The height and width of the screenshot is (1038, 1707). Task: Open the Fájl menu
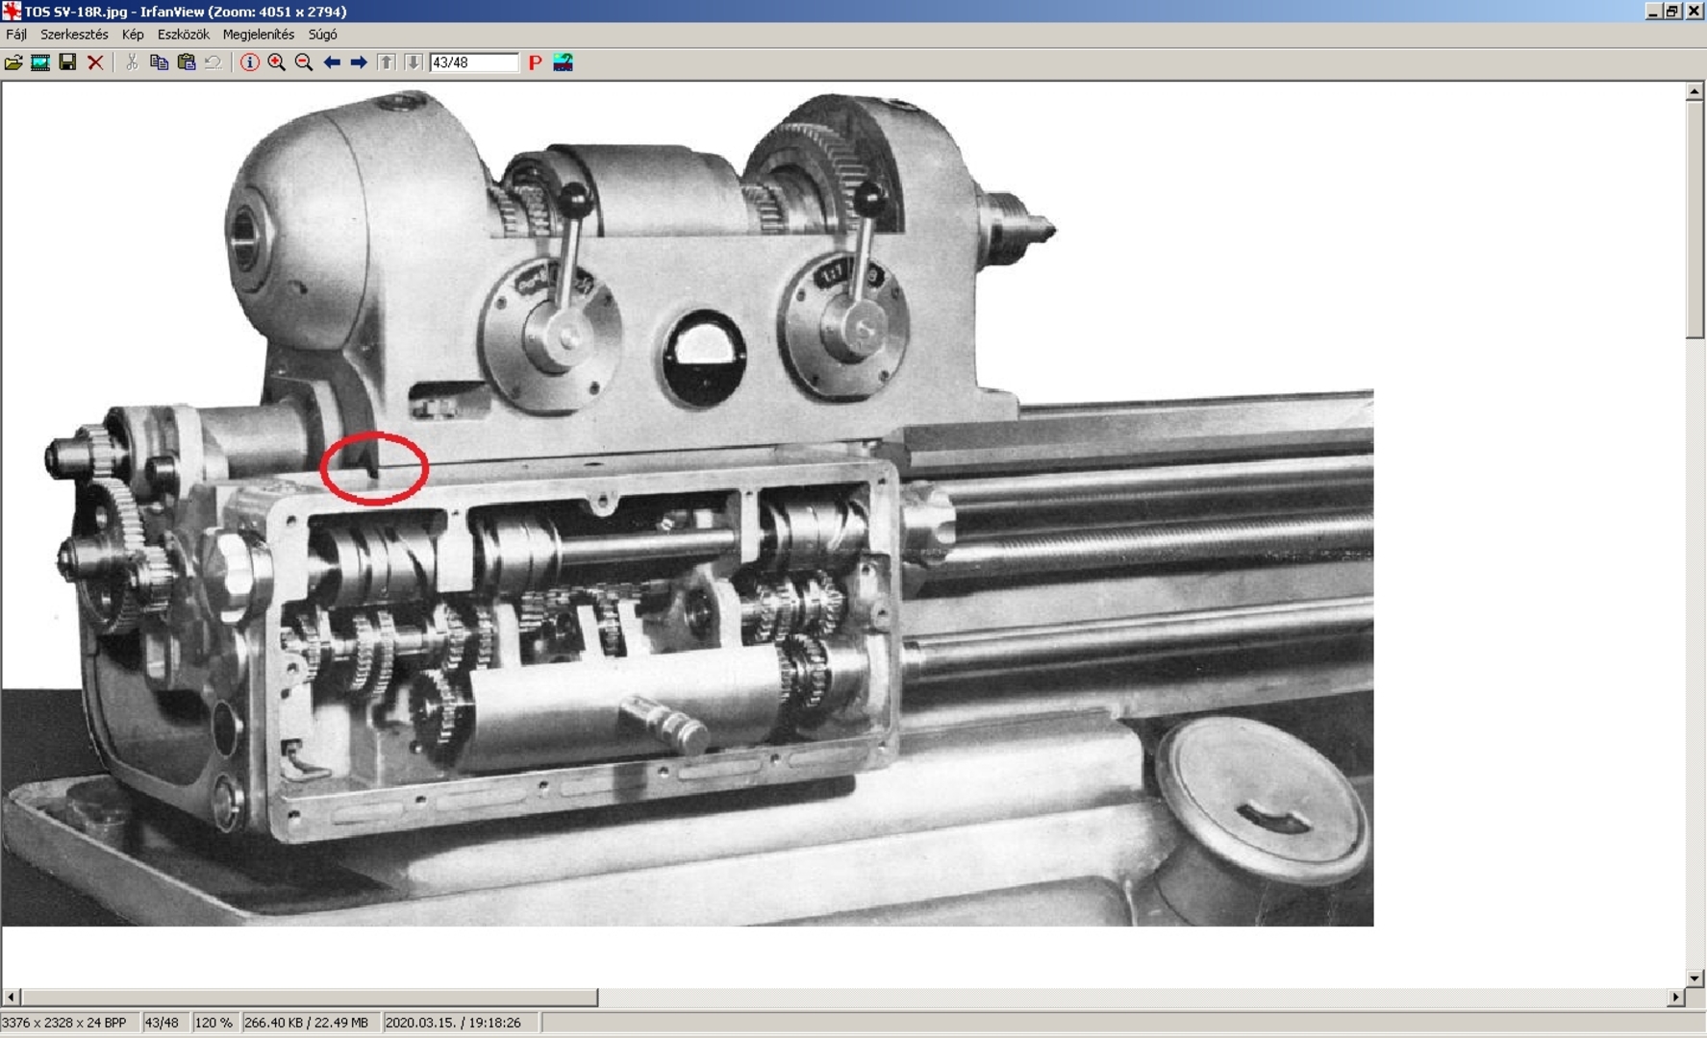[x=16, y=35]
